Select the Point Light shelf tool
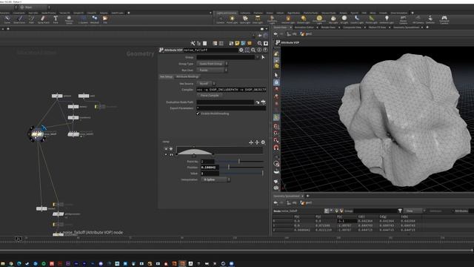Screen dimensions: 474x267 pyautogui.click(x=232, y=20)
